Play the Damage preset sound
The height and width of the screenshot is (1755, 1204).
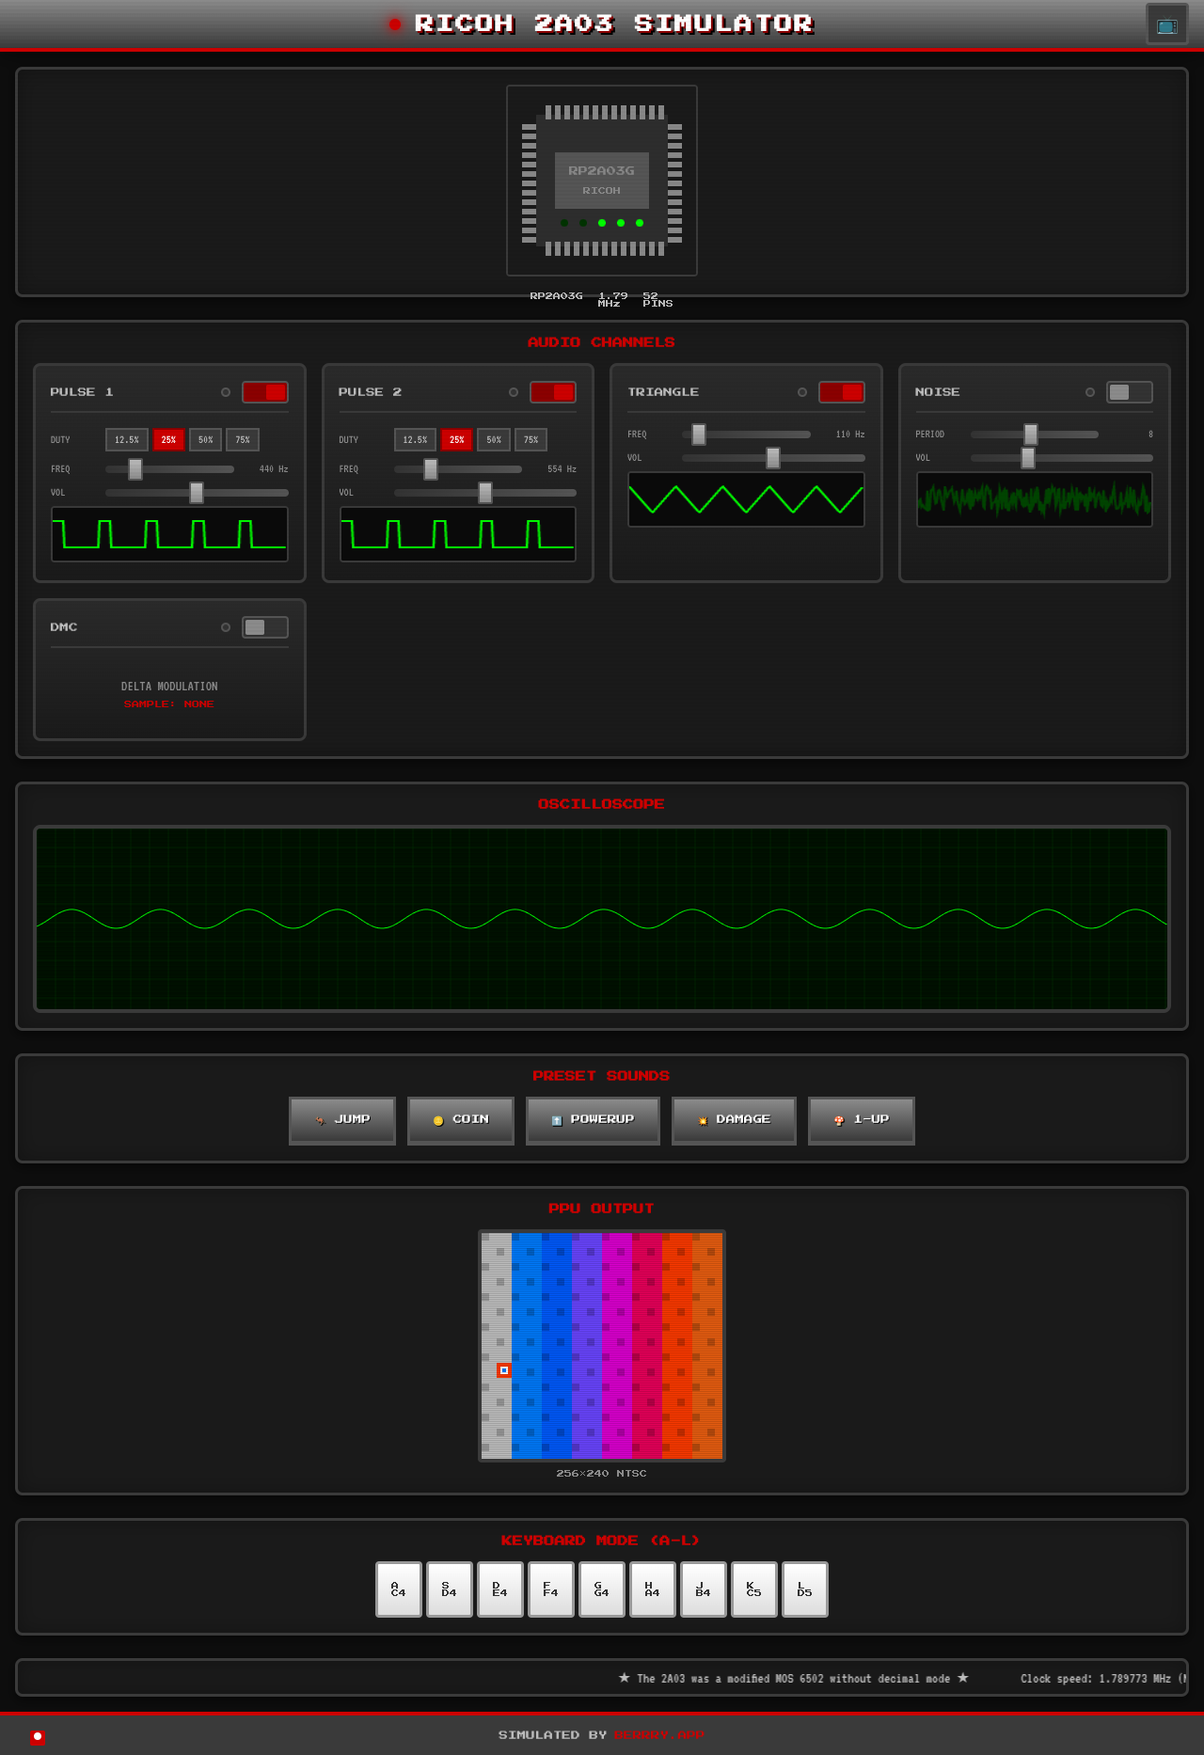click(734, 1119)
